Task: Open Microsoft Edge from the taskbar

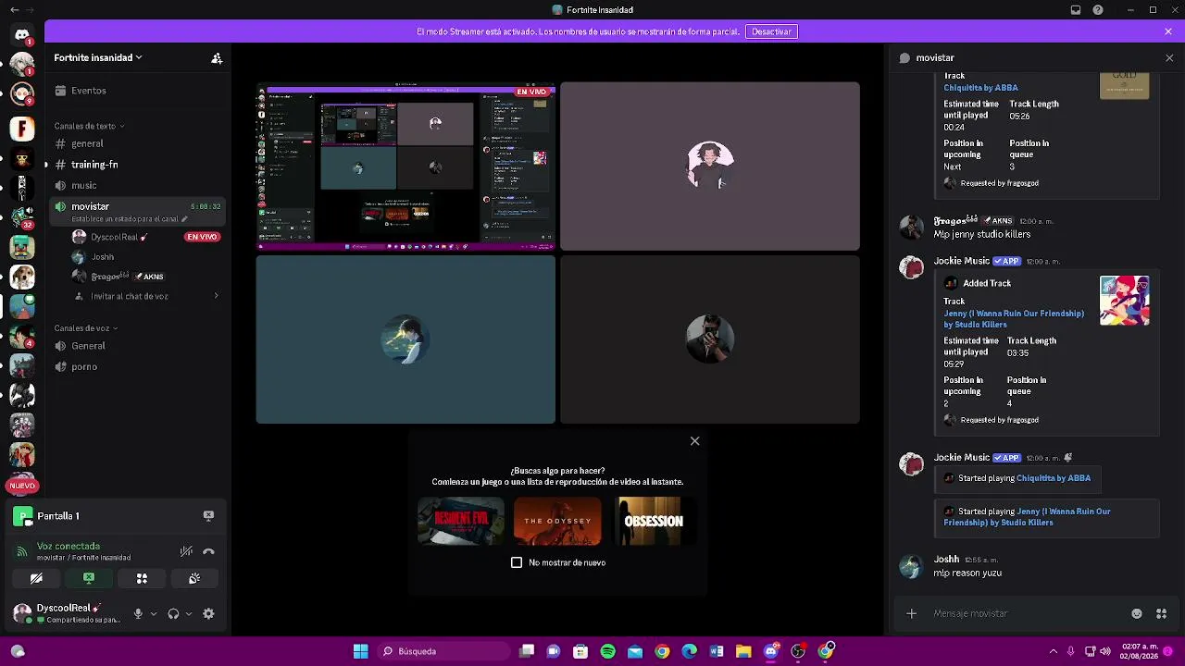Action: click(x=689, y=651)
